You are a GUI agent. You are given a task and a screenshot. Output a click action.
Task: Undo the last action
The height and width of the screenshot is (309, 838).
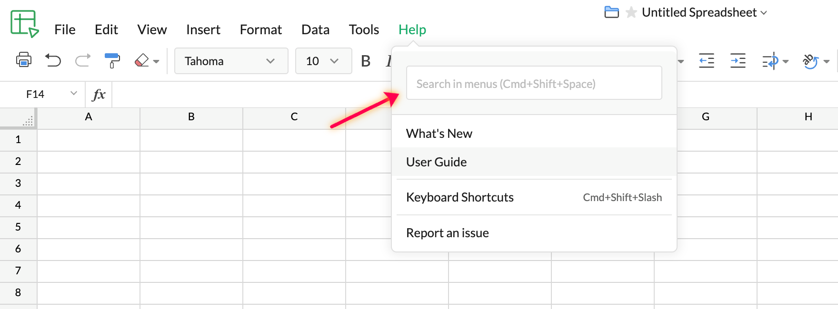point(53,60)
